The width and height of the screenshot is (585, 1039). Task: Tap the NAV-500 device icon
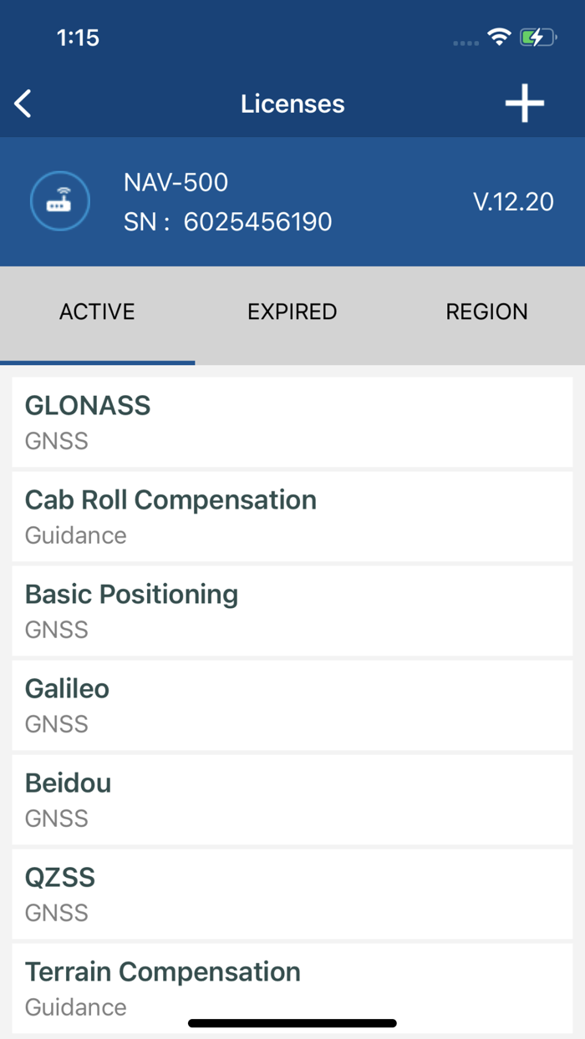59,200
